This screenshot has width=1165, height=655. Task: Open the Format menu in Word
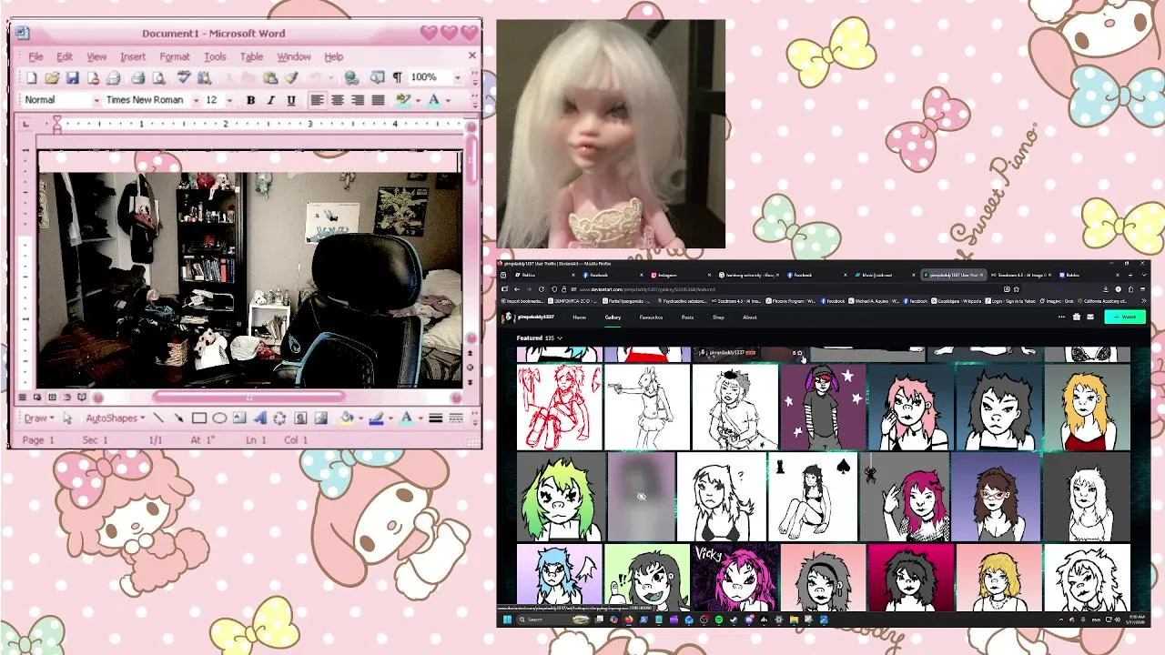pos(175,56)
